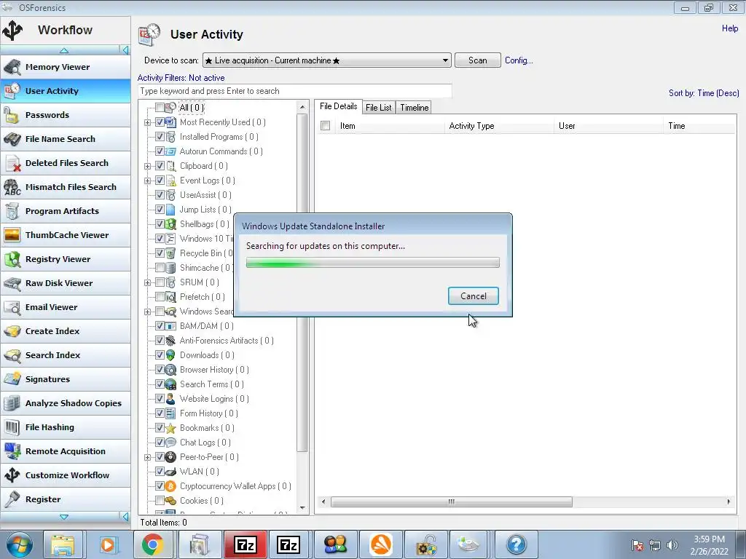Switch to the File List tab
This screenshot has width=746, height=559.
click(x=379, y=108)
